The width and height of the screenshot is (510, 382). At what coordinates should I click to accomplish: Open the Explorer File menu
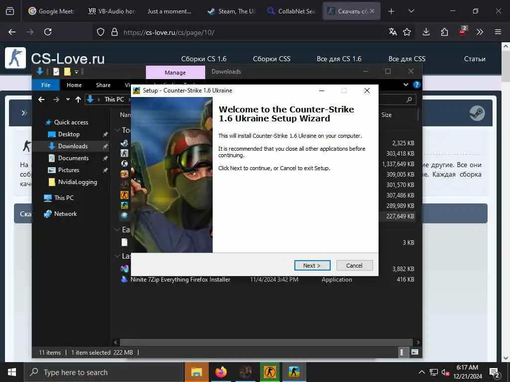pos(46,85)
